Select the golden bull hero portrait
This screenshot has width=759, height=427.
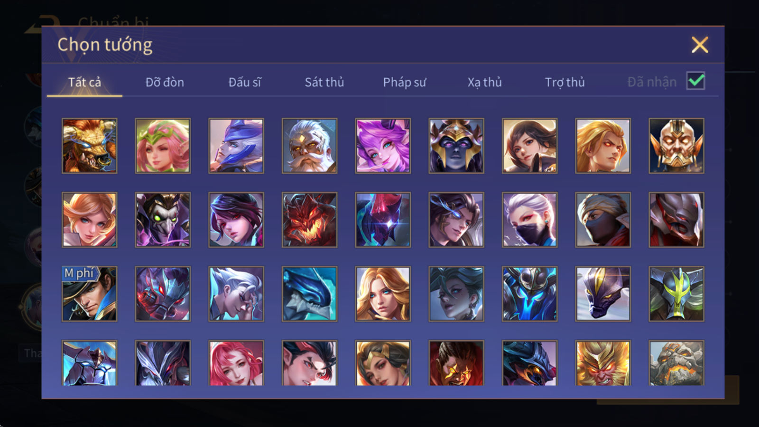(x=89, y=146)
